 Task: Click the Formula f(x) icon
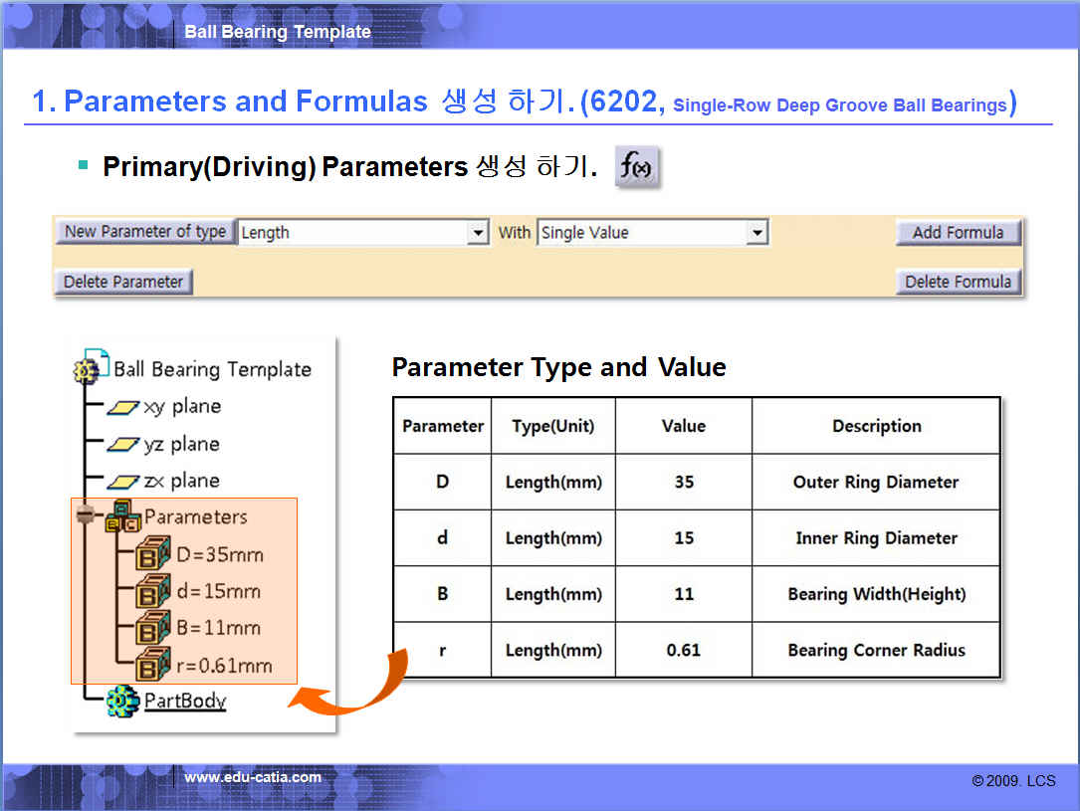coord(637,166)
